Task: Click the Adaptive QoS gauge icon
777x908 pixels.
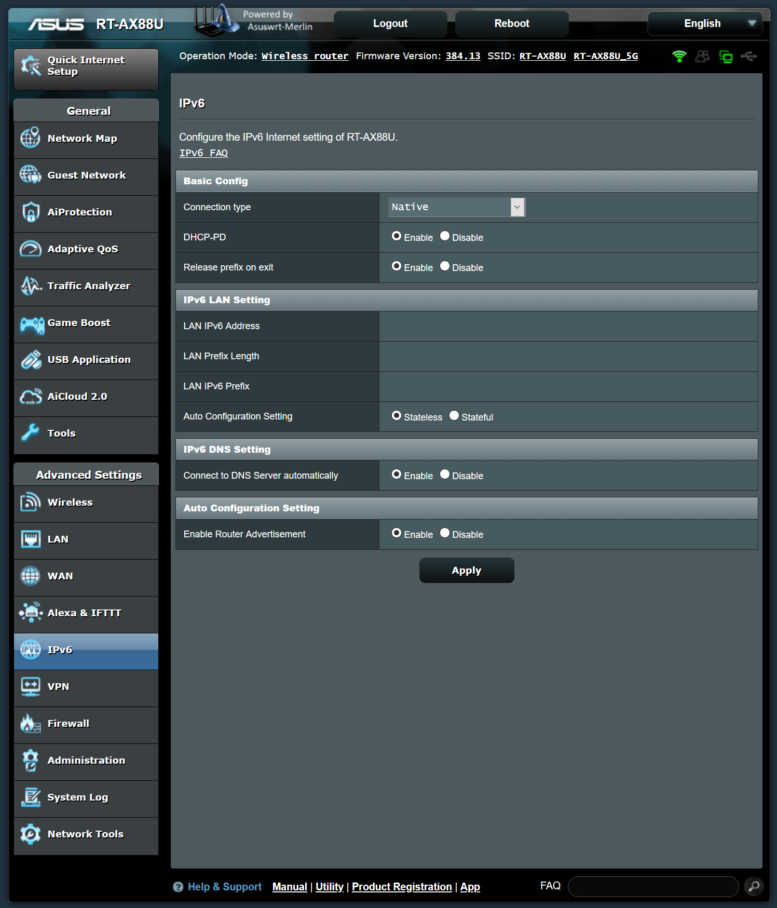Action: (x=31, y=249)
